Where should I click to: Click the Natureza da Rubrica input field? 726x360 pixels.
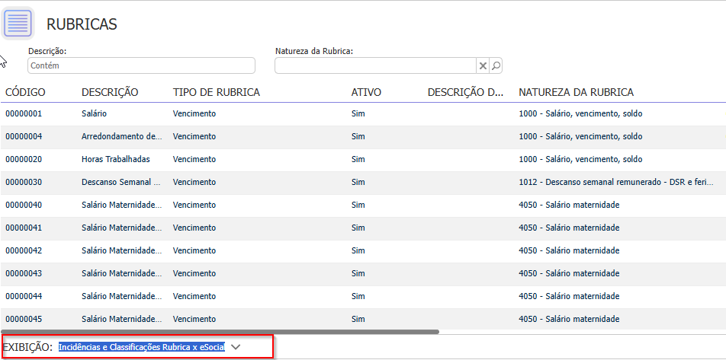(x=375, y=66)
